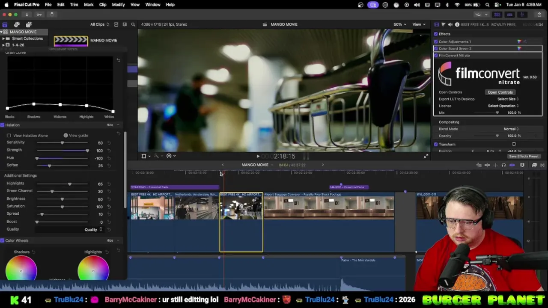Expand the 1-4-26 event
548x308 pixels.
pyautogui.click(x=3, y=45)
